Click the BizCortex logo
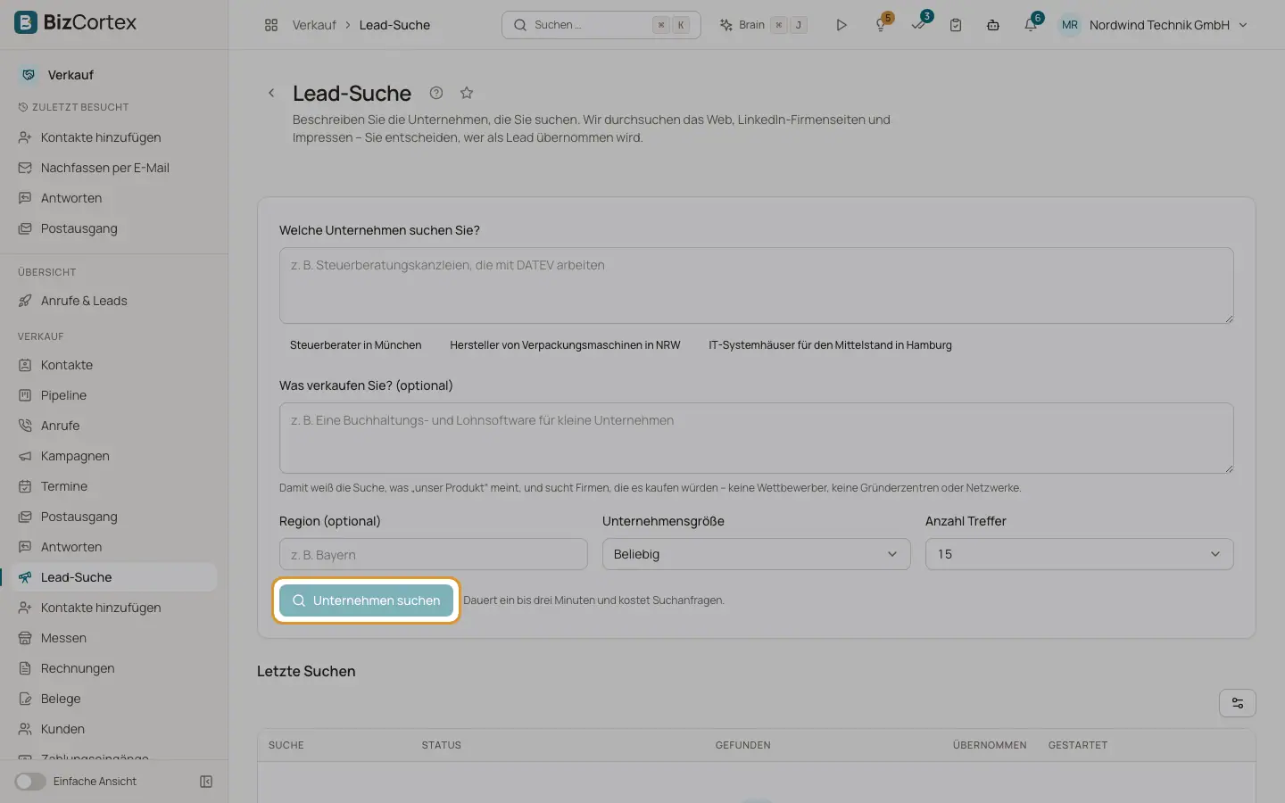 [x=76, y=22]
